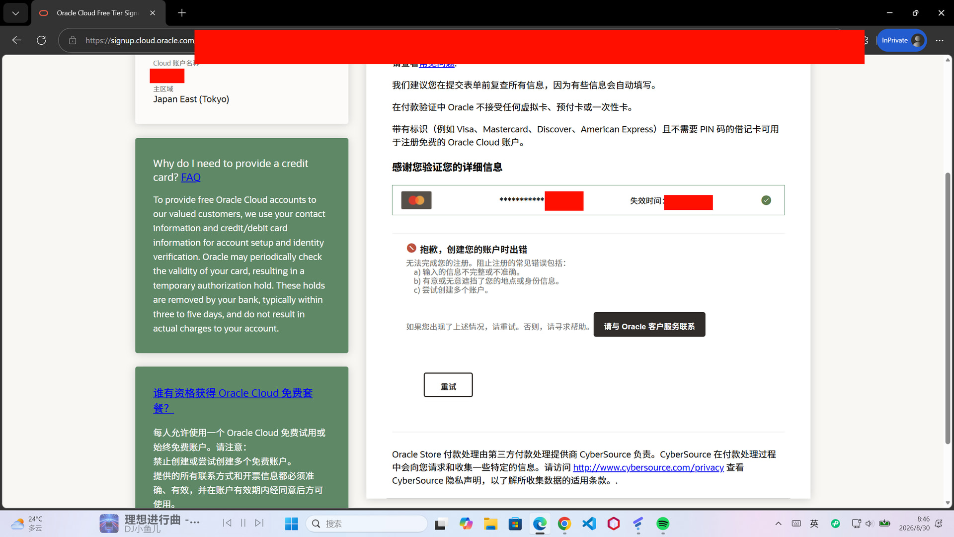Restore down the Edge browser window
Viewport: 954px width, 537px height.
(x=915, y=13)
